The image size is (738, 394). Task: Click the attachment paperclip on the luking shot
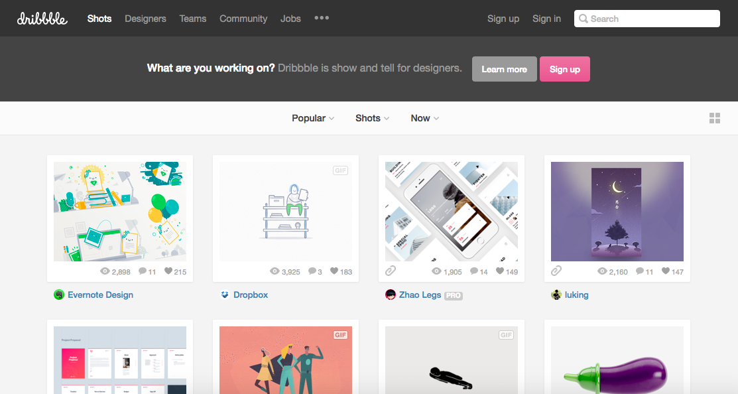(556, 271)
